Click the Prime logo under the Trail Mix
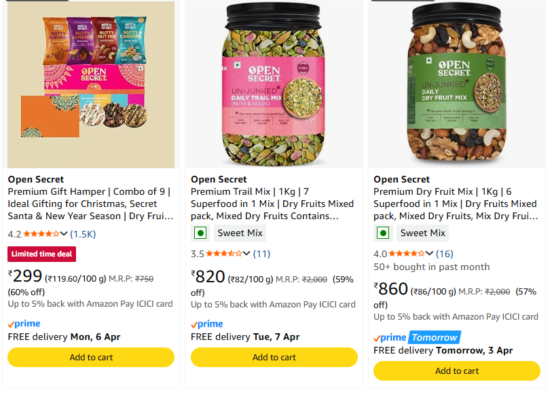The image size is (552, 399). click(207, 324)
